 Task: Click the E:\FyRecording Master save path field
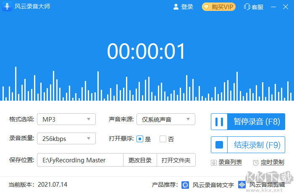(x=80, y=160)
